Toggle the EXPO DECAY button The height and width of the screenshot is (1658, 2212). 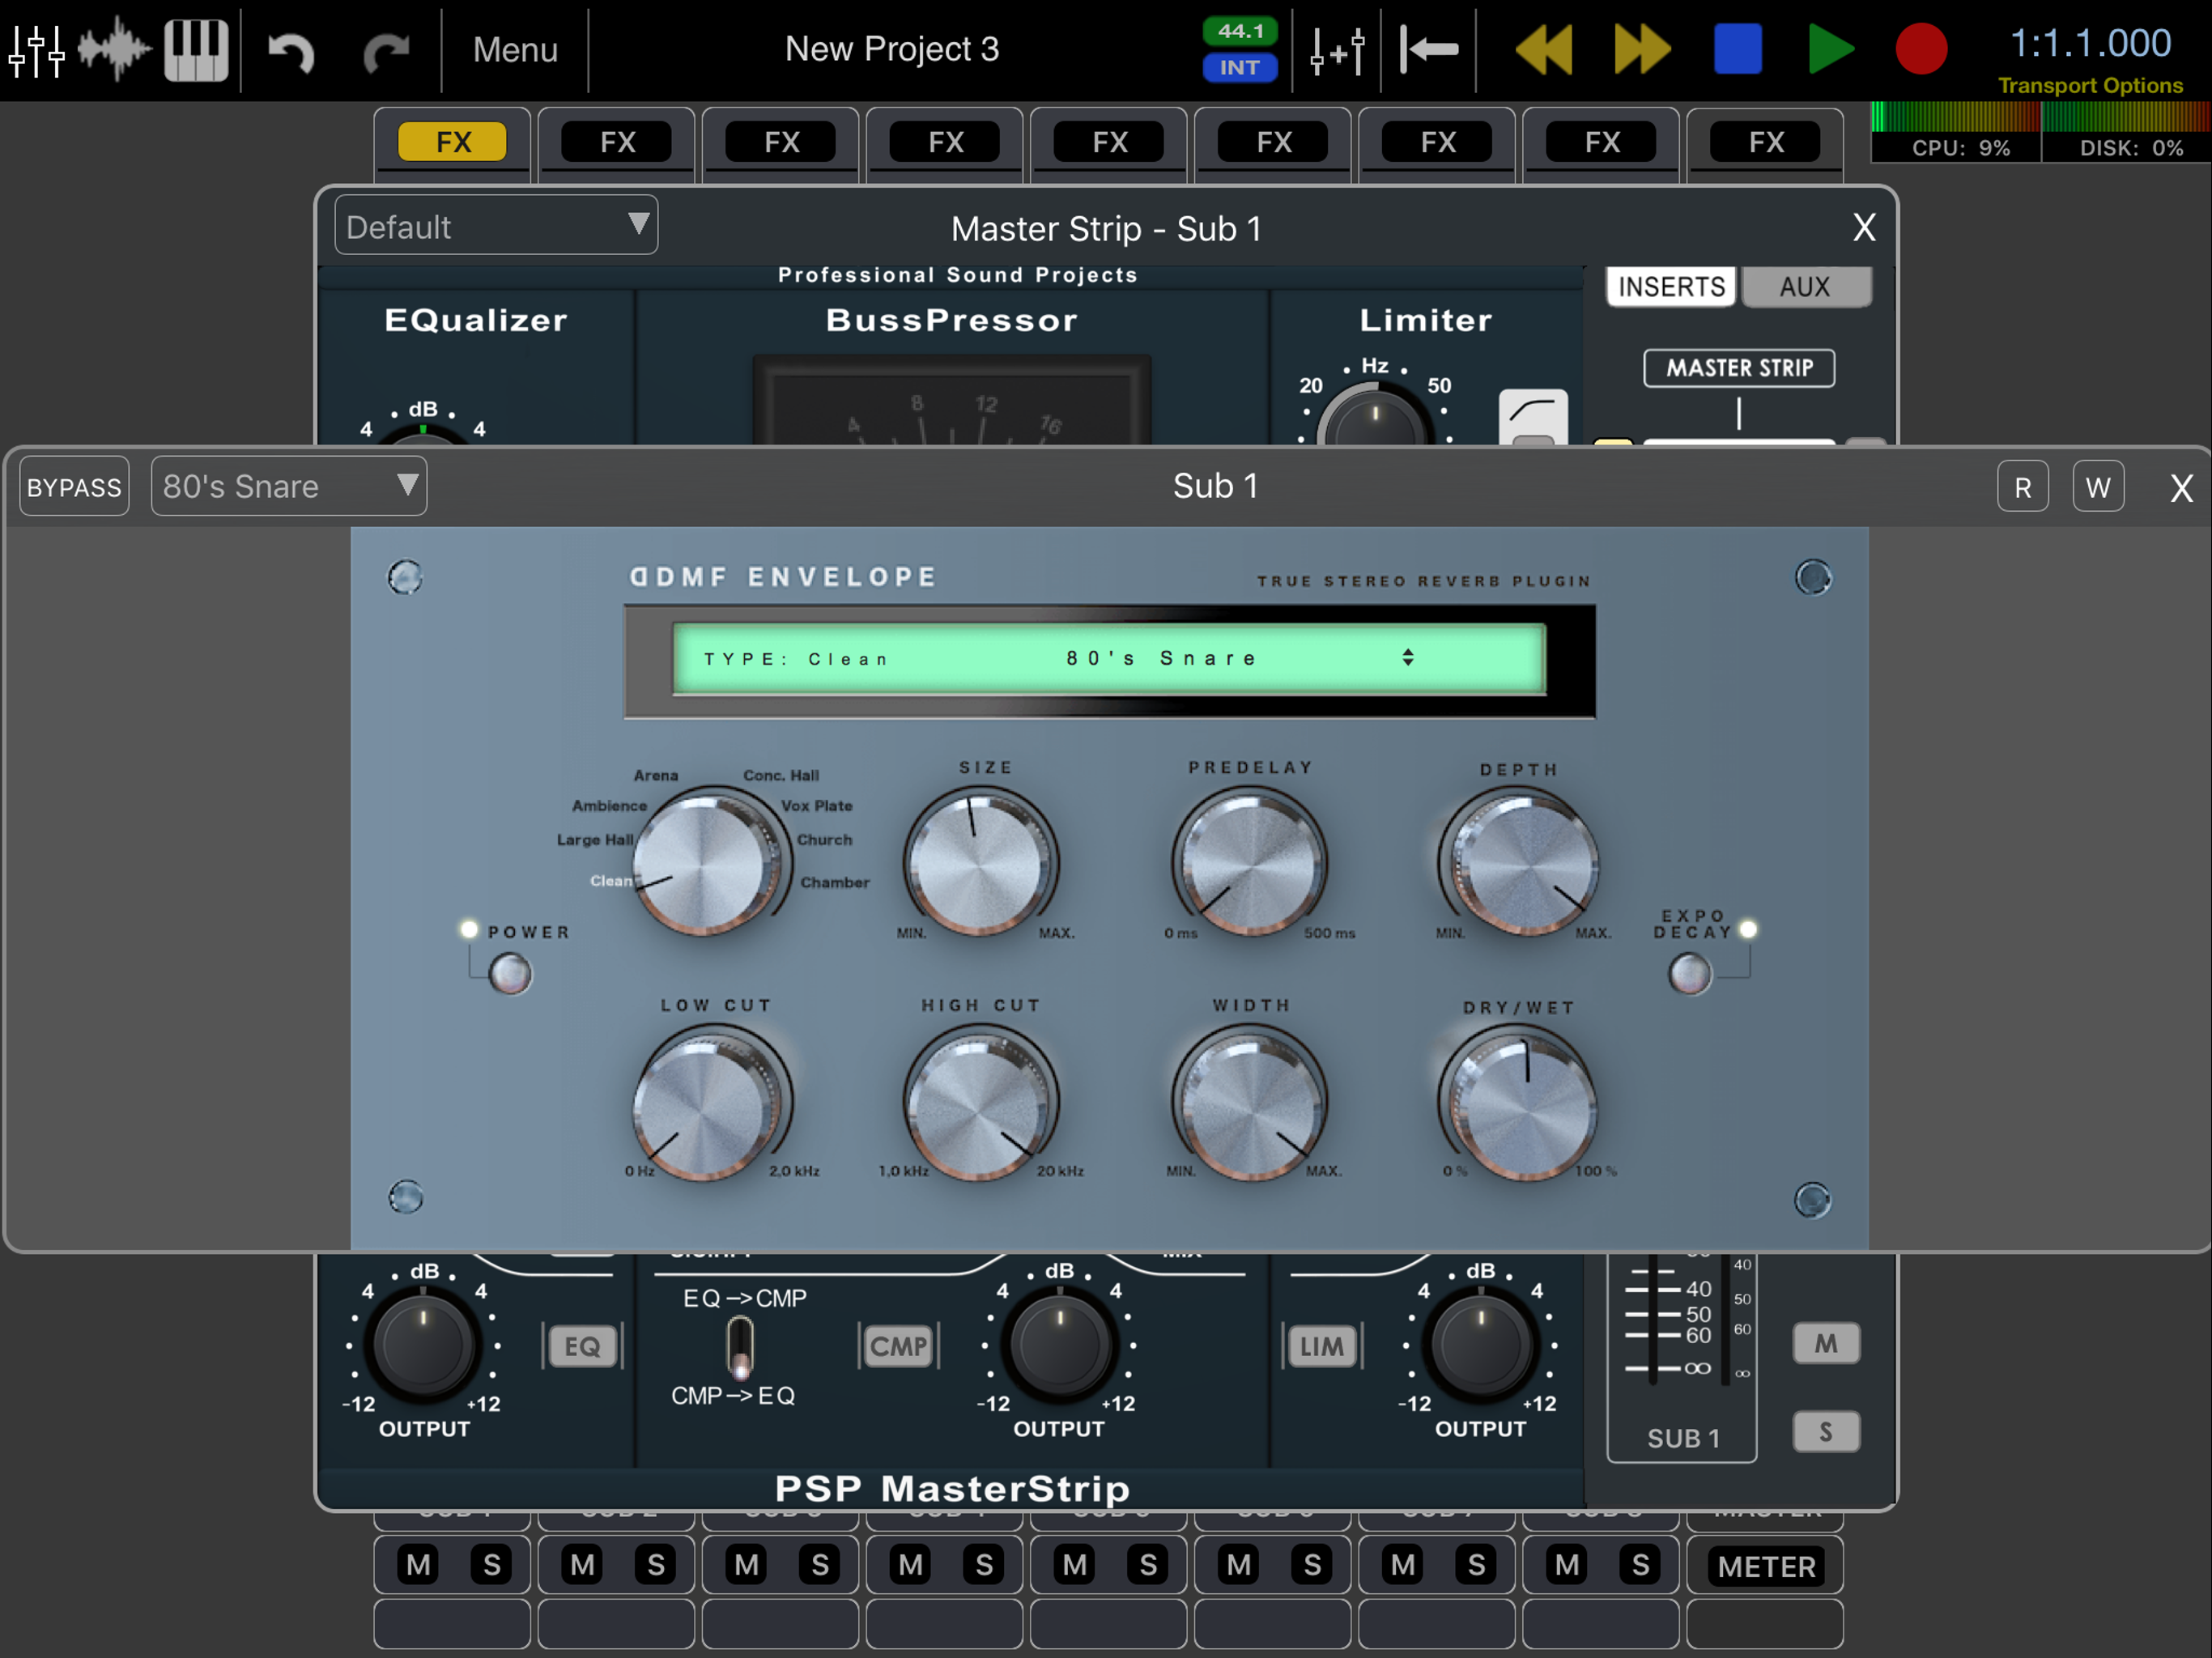(1690, 974)
